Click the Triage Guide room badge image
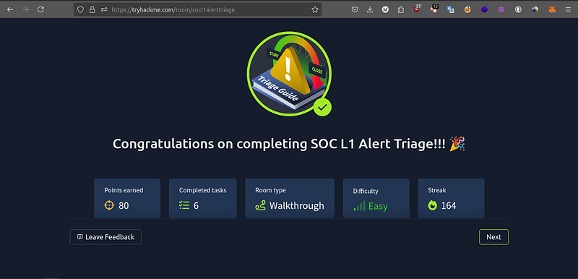The height and width of the screenshot is (279, 578). (x=289, y=73)
